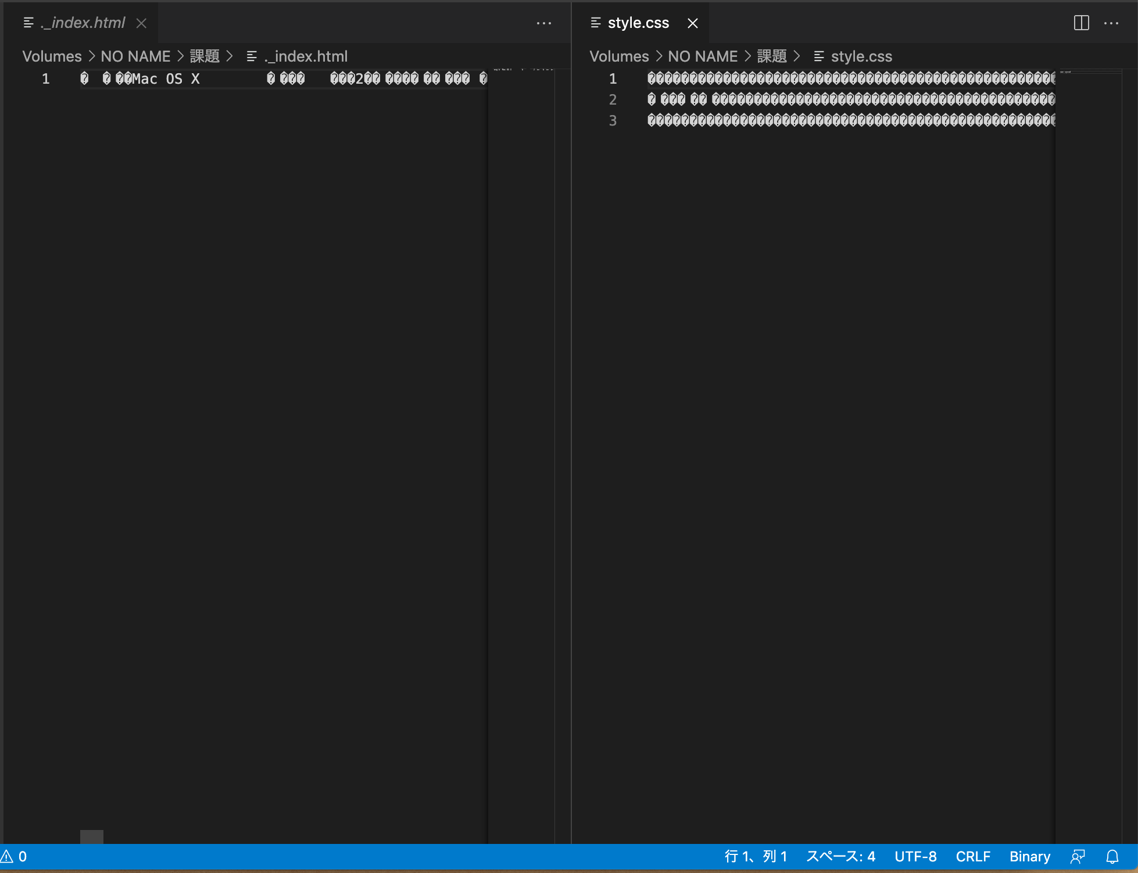
Task: Close the ._index.html tab
Action: (x=141, y=23)
